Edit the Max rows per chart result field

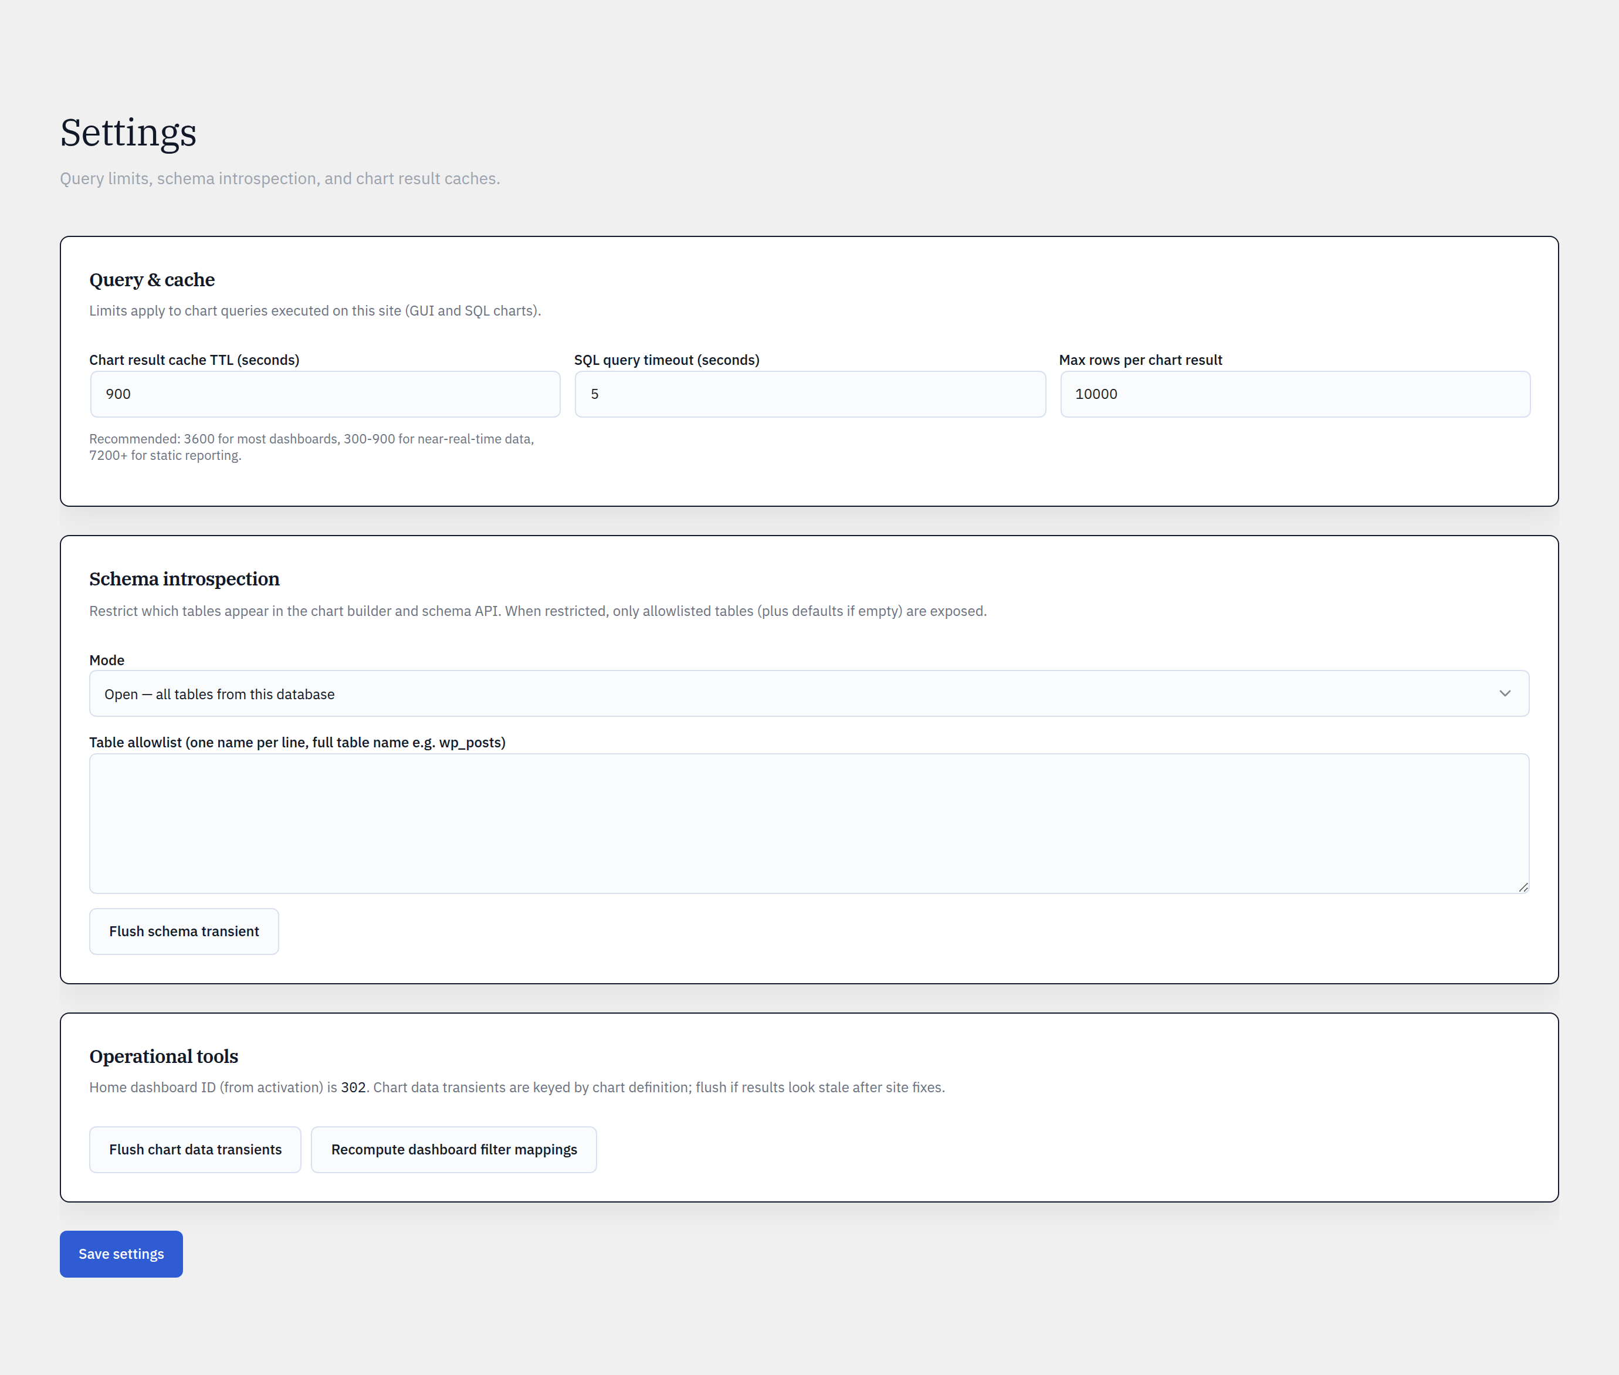pos(1295,394)
